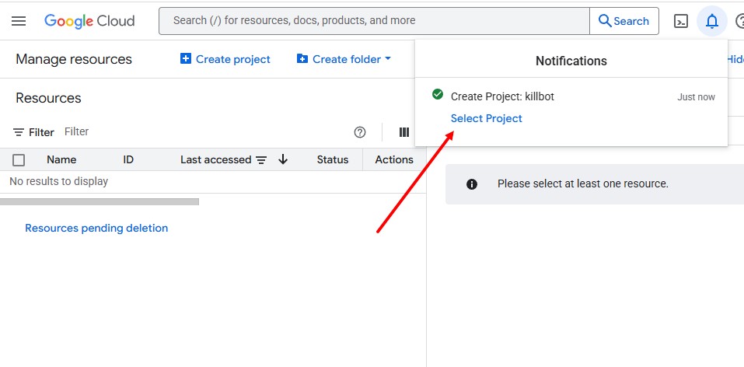The image size is (744, 367).
Task: Click the Manage resources page title
Action: [x=74, y=59]
